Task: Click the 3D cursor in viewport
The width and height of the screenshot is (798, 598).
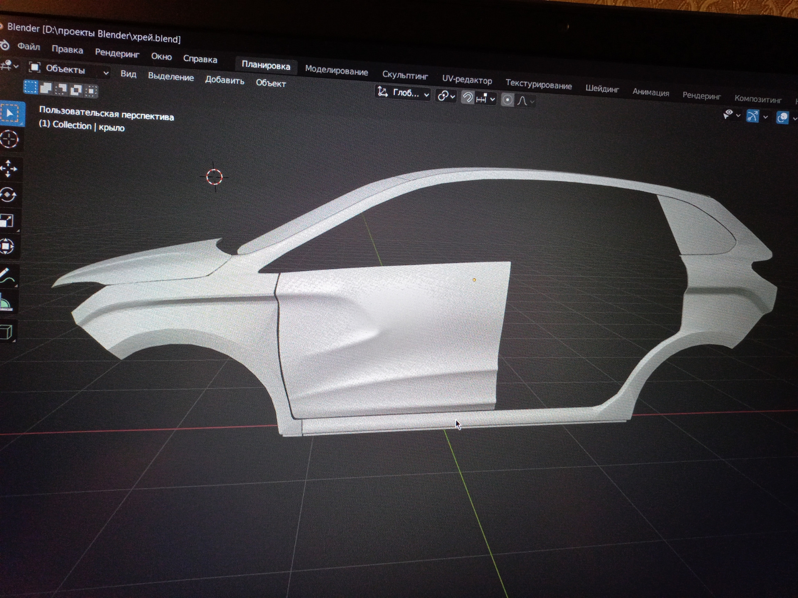Action: coord(214,177)
